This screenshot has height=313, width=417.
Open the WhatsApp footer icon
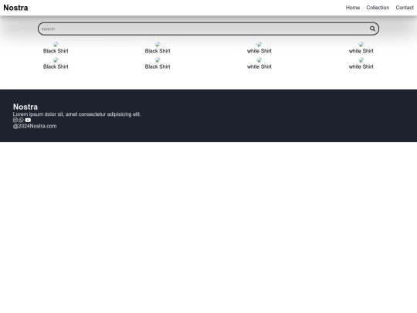(x=22, y=120)
